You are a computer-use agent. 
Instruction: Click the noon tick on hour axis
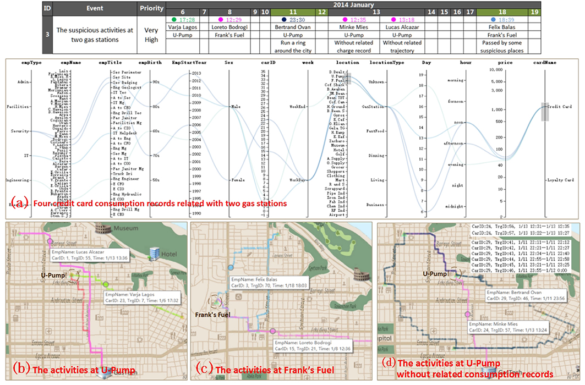click(458, 122)
